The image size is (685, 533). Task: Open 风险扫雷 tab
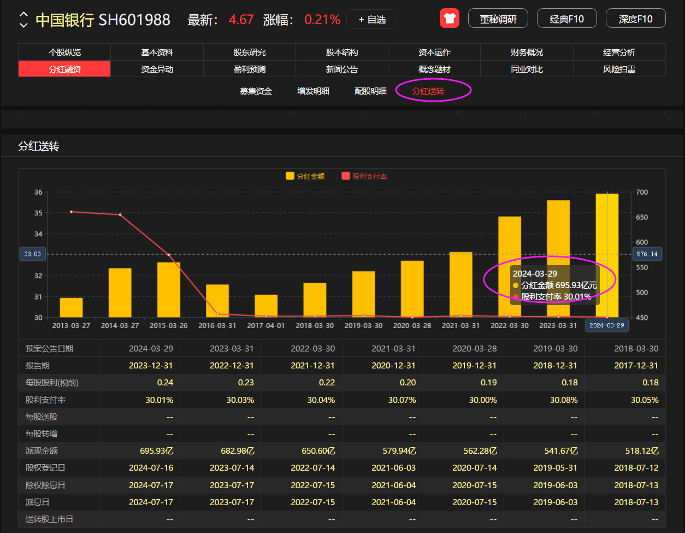pyautogui.click(x=619, y=69)
